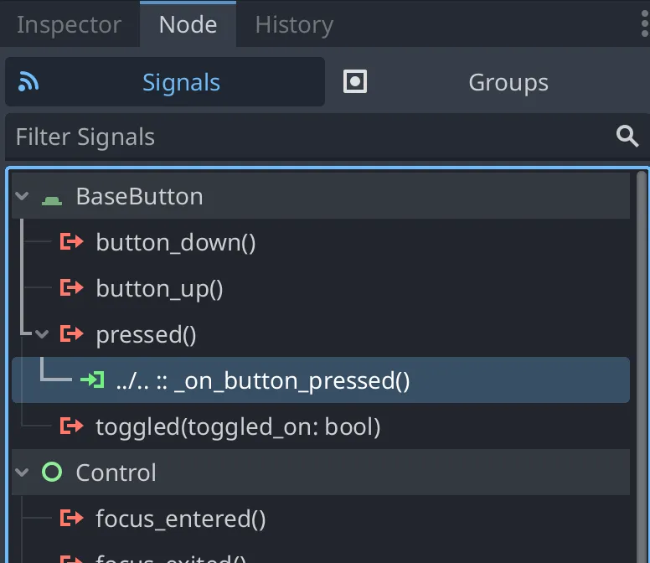Click the button_up signal icon
Viewport: 650px width, 563px height.
(x=72, y=289)
